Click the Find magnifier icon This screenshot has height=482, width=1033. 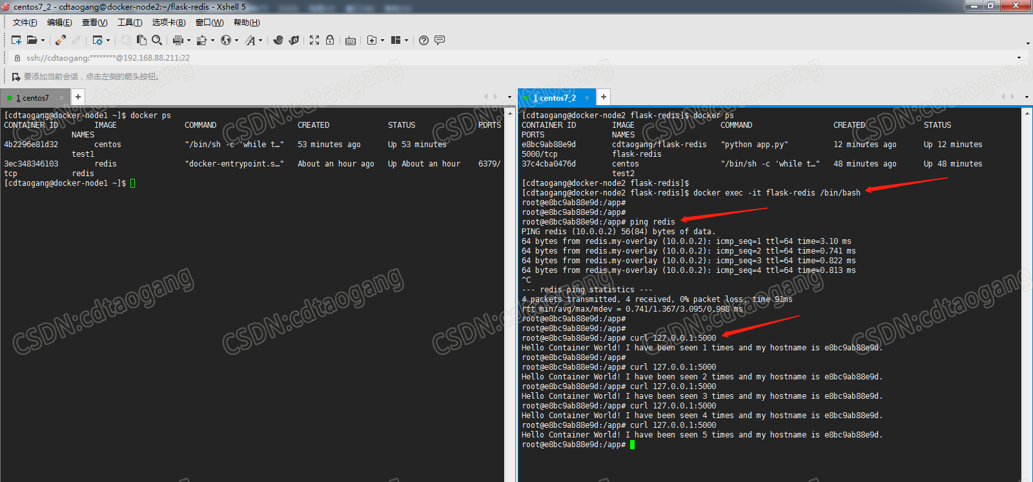157,40
